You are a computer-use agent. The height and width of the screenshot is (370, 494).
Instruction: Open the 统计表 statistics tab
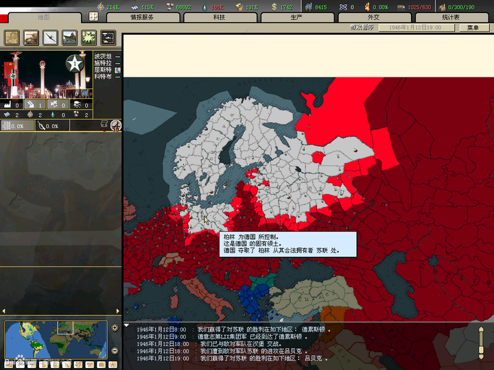tap(451, 17)
